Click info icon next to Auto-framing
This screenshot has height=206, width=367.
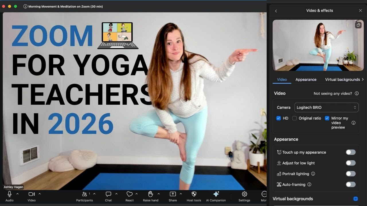tap(309, 185)
